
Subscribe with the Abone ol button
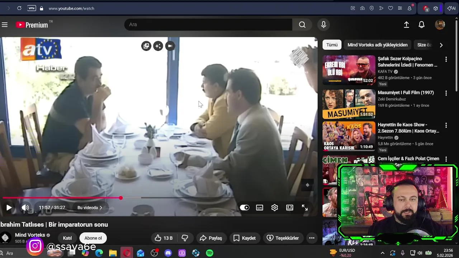(x=93, y=238)
